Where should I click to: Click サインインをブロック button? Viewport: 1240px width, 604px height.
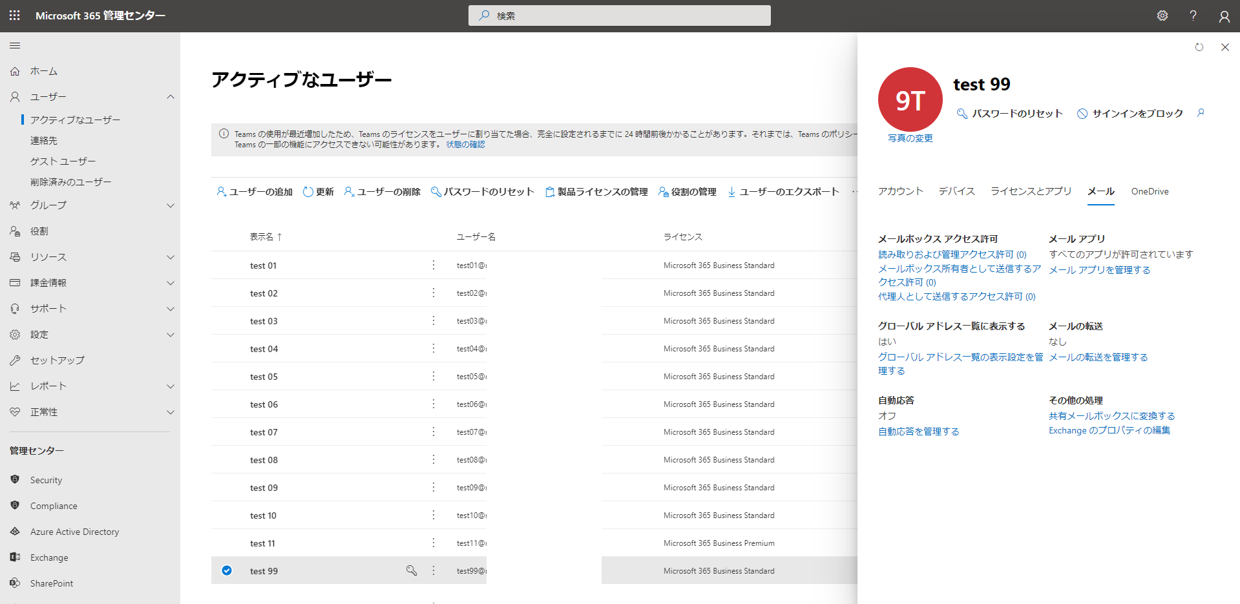point(1130,114)
